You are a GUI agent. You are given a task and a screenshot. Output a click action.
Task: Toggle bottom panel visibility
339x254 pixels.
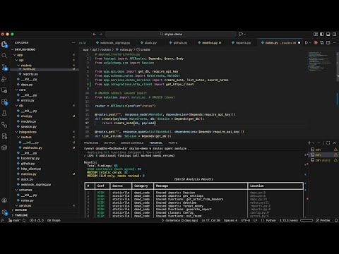(328, 34)
